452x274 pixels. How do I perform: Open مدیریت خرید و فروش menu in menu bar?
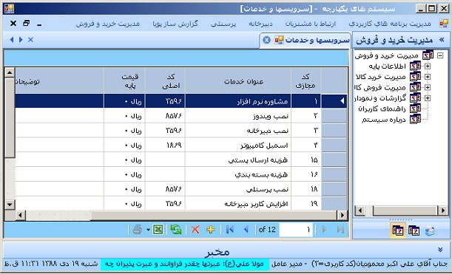pos(108,24)
